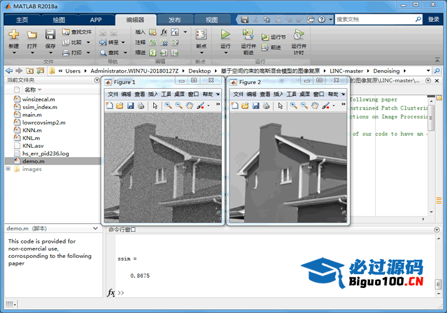The width and height of the screenshot is (447, 313).
Task: Click the Desktop segment in path bar
Action: [199, 71]
